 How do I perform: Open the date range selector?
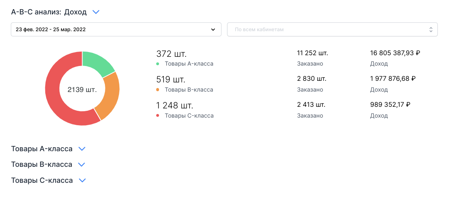click(116, 30)
